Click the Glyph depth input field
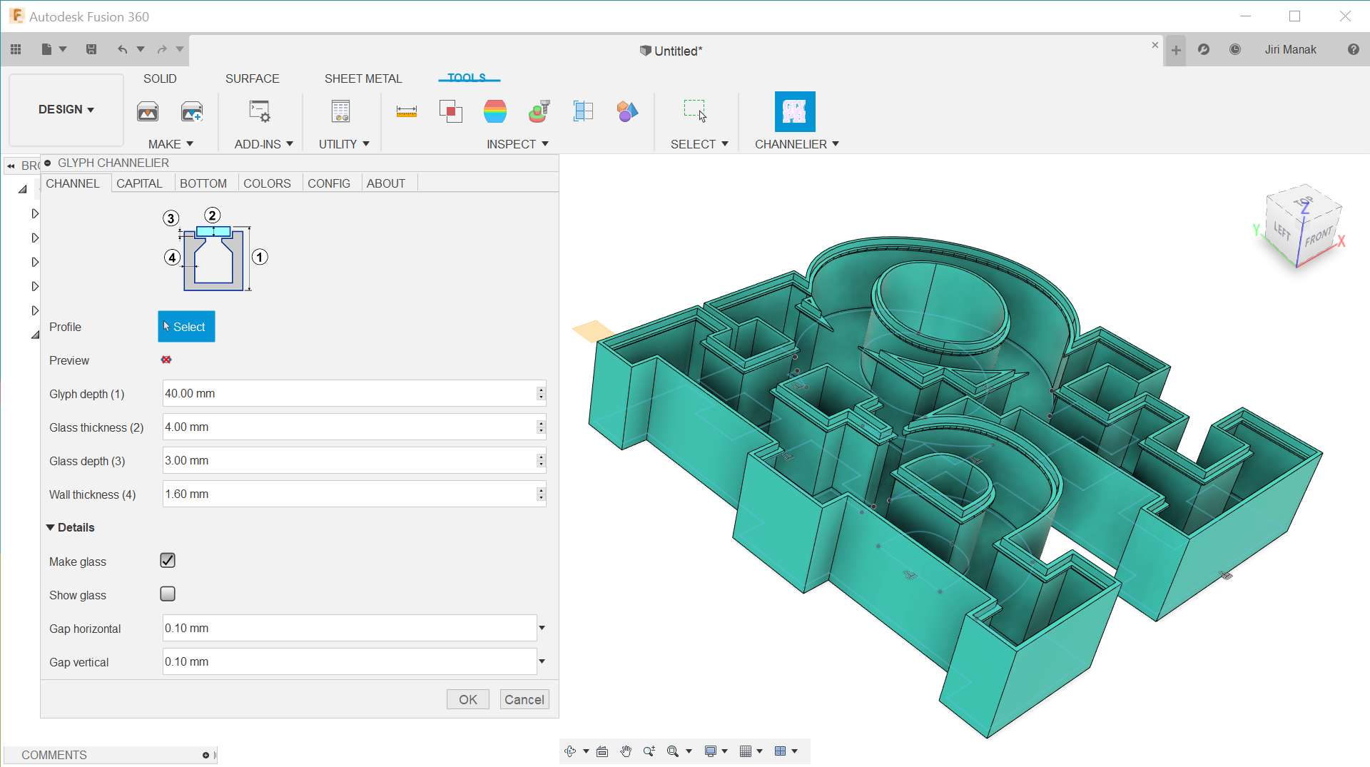 [349, 394]
